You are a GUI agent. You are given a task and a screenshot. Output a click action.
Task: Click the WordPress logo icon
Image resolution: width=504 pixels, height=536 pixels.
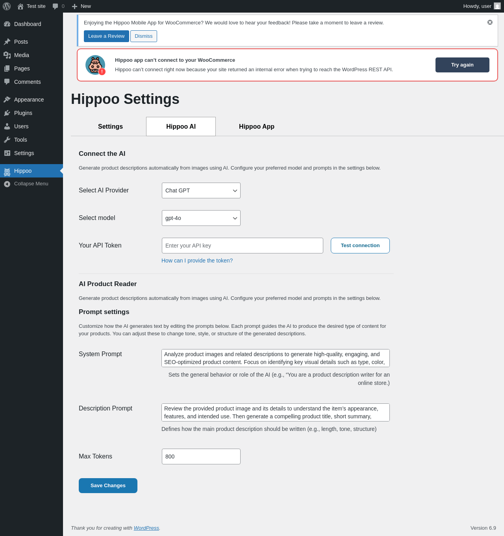7,6
